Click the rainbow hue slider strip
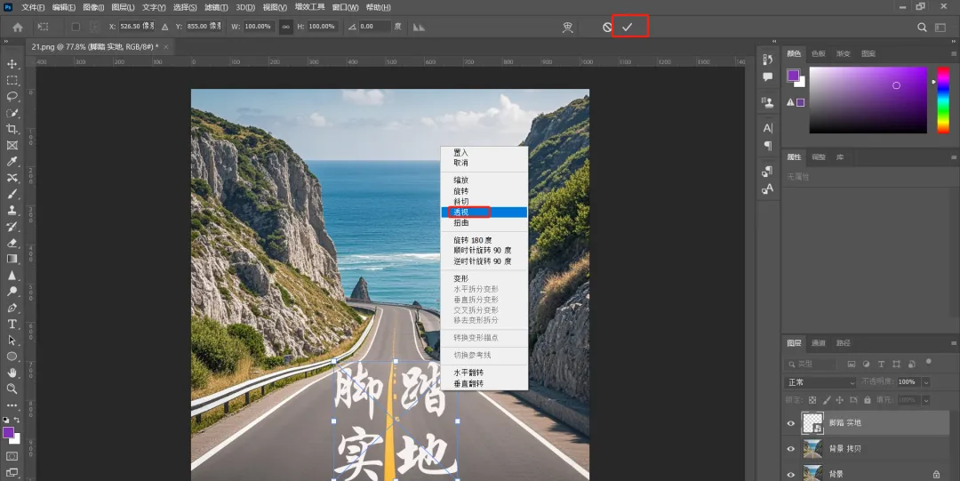Screen dimensions: 960x481 point(943,100)
